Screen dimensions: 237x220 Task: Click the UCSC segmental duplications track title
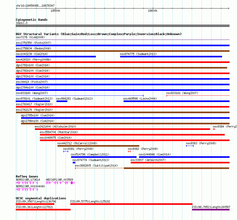(41, 198)
